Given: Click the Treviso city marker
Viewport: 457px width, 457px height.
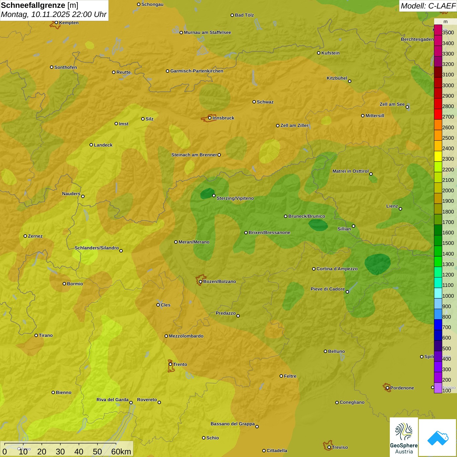Looking at the screenshot, I should 329,447.
